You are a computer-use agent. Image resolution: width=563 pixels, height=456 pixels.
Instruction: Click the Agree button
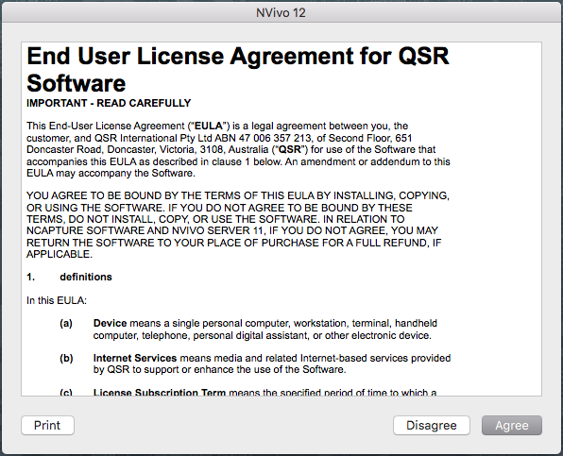coord(512,425)
